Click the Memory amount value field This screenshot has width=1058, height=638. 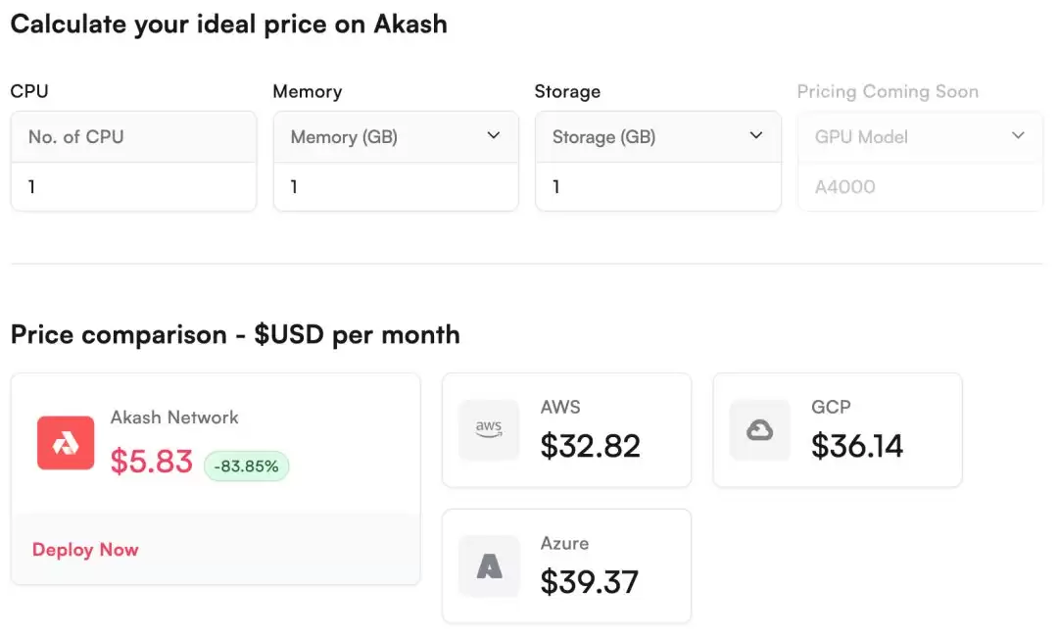(x=395, y=186)
